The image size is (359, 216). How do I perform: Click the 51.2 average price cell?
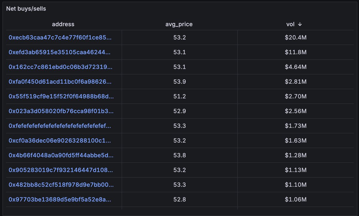click(x=180, y=96)
